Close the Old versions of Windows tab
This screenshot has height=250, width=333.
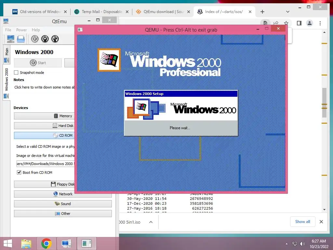65,12
